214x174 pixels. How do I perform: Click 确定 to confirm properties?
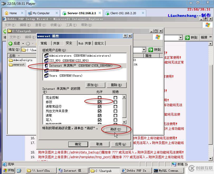pos(78,144)
